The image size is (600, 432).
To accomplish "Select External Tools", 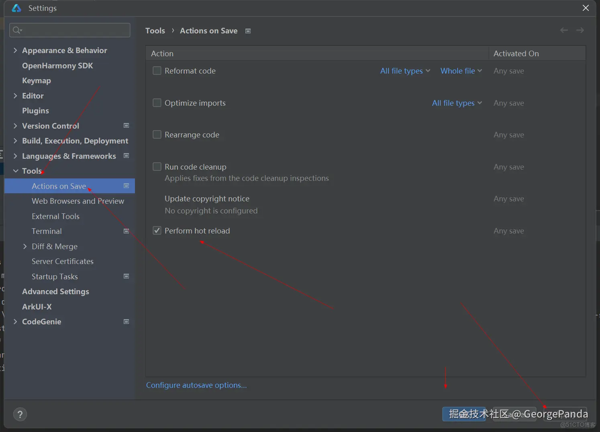I will [55, 216].
